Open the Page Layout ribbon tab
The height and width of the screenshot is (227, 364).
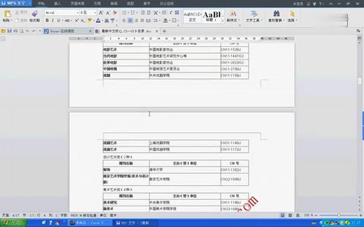(77, 3)
